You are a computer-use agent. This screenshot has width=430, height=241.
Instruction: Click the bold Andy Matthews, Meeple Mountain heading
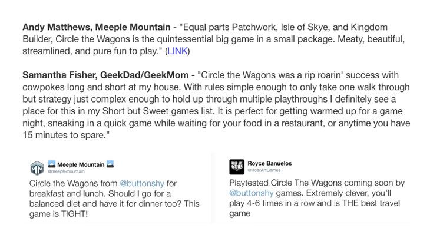pyautogui.click(x=96, y=27)
